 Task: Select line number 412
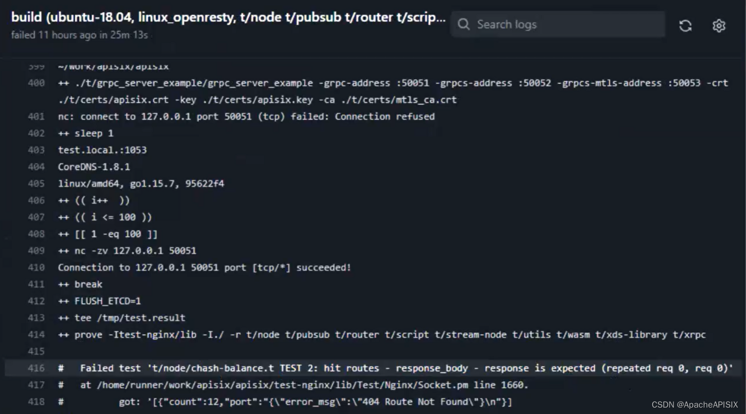36,301
